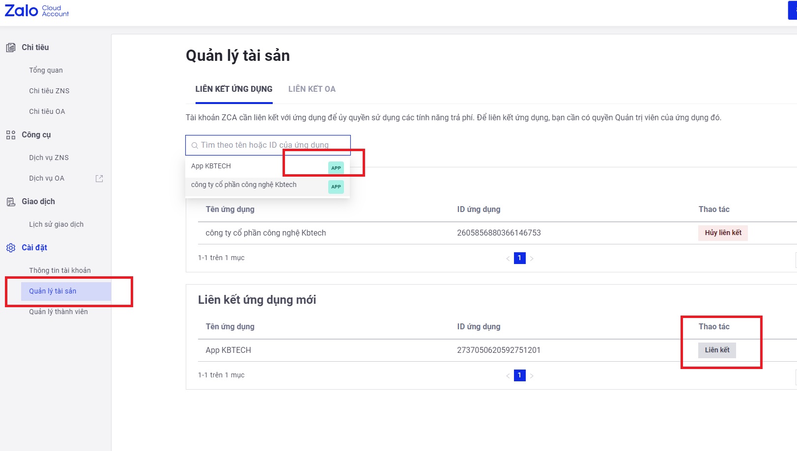797x451 pixels.
Task: Click the Zalo Cloud Account logo
Action: coord(37,11)
